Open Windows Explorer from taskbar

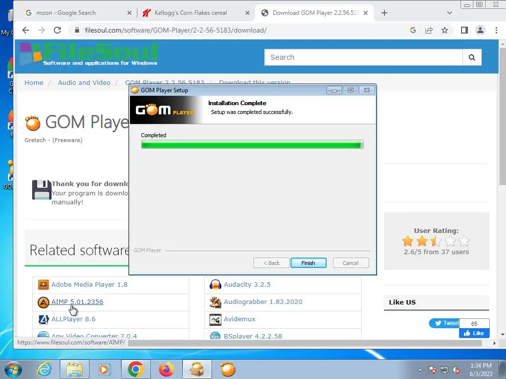coord(75,369)
